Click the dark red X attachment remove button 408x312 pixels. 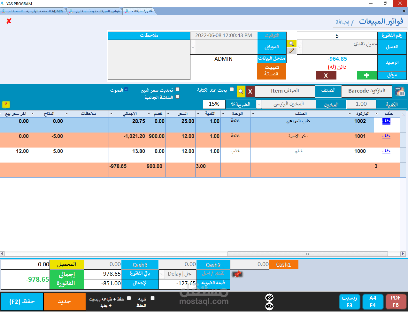pyautogui.click(x=326, y=75)
